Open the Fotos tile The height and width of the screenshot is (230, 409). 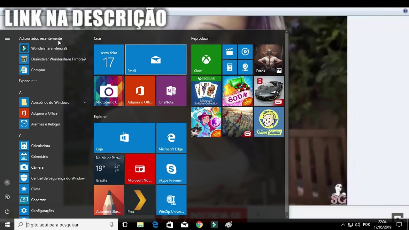pos(269,59)
